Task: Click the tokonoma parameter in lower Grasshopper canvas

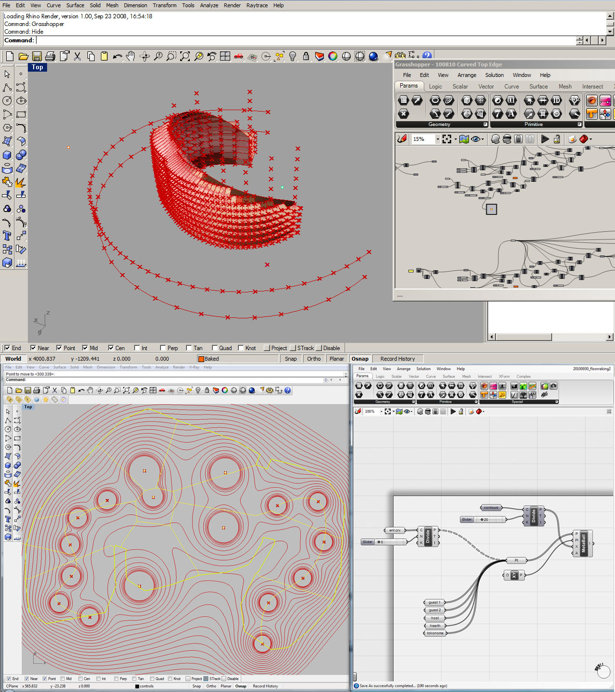Action: click(435, 633)
